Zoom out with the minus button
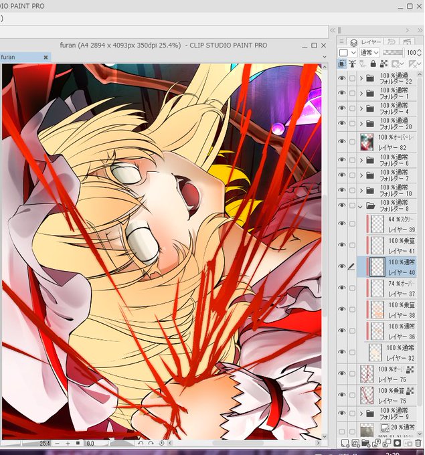Screen dimensions: 425x455 click(x=57, y=444)
